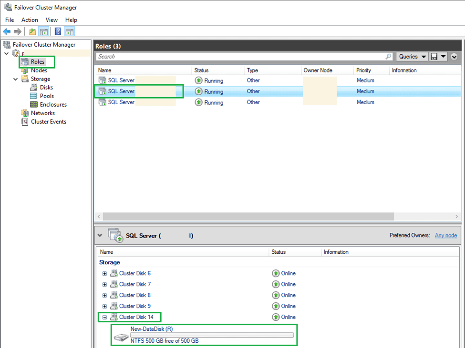Image resolution: width=465 pixels, height=348 pixels.
Task: Open the View menu
Action: click(x=52, y=20)
